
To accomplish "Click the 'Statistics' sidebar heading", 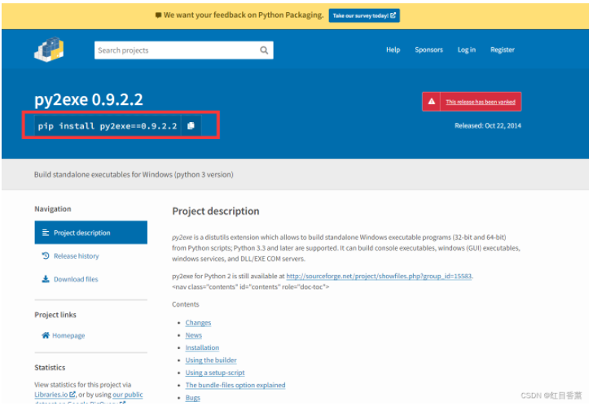I will [50, 368].
